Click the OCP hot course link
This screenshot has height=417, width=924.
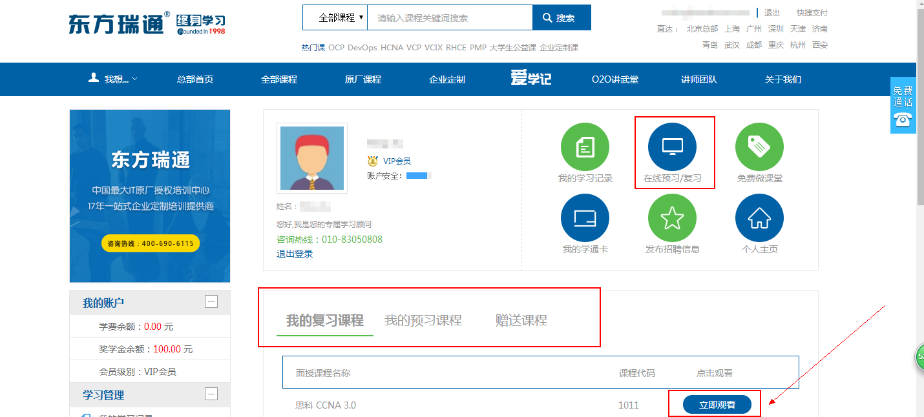click(x=337, y=48)
